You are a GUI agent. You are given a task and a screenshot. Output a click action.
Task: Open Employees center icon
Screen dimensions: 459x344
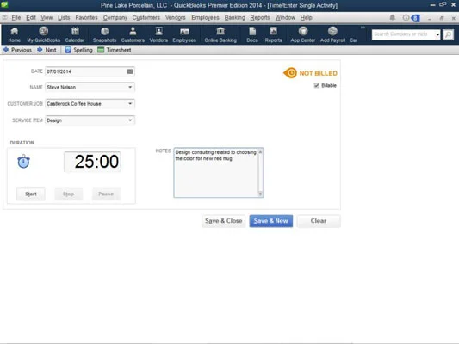click(x=184, y=34)
